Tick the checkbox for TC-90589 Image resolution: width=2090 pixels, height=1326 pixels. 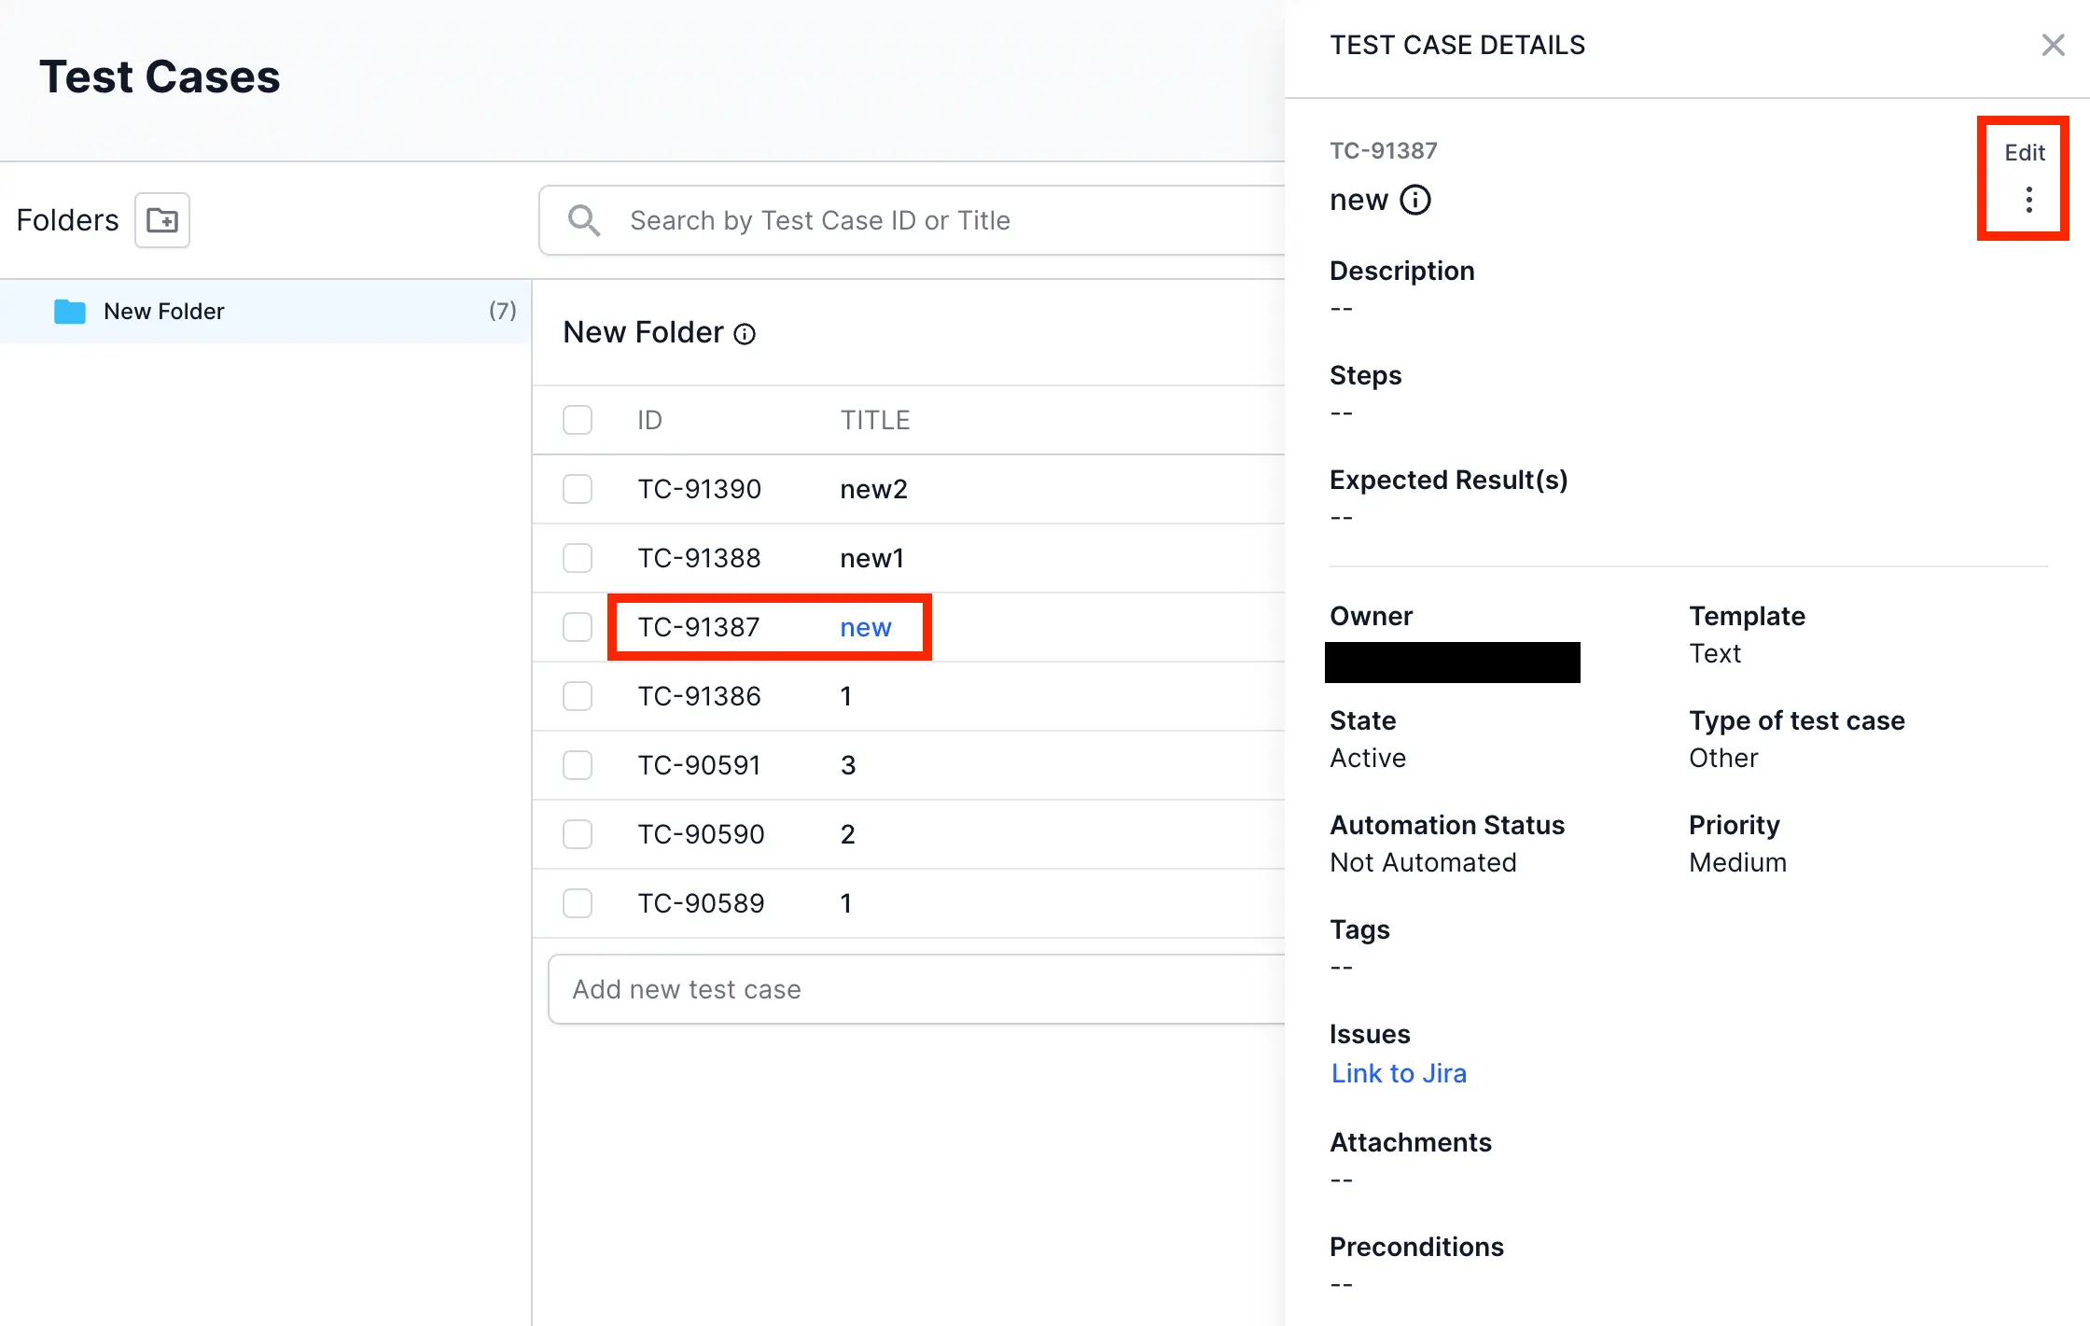pyautogui.click(x=578, y=903)
